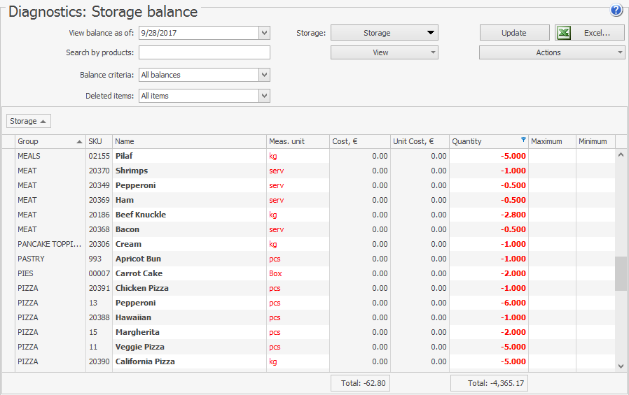Open the View menu button

(384, 52)
